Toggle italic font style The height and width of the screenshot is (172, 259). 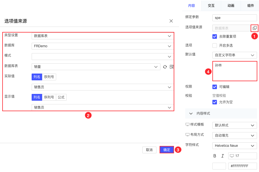coord(223,156)
